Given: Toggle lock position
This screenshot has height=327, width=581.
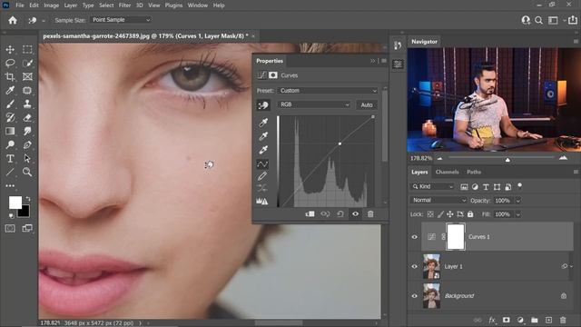Looking at the screenshot, I should click(x=450, y=214).
